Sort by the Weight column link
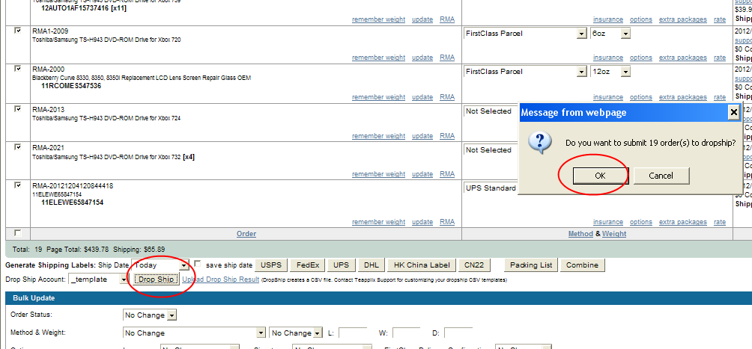This screenshot has height=349, width=752. [x=614, y=234]
